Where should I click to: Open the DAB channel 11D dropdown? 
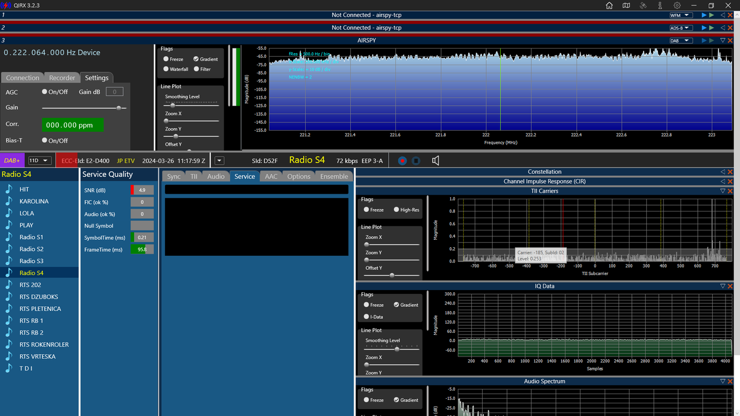coord(40,161)
